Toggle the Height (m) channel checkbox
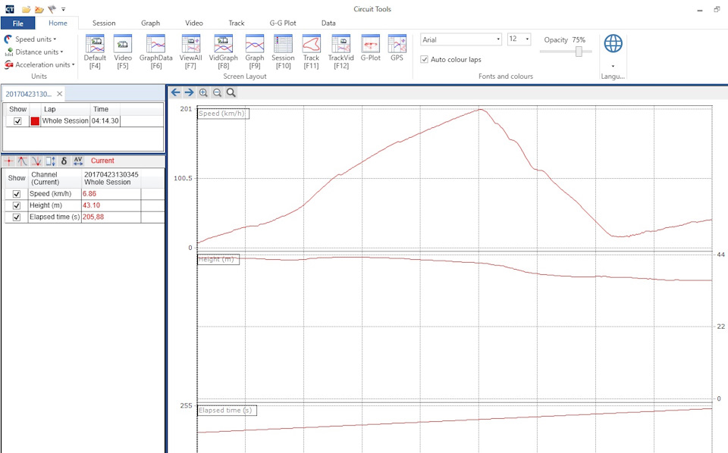 point(17,205)
